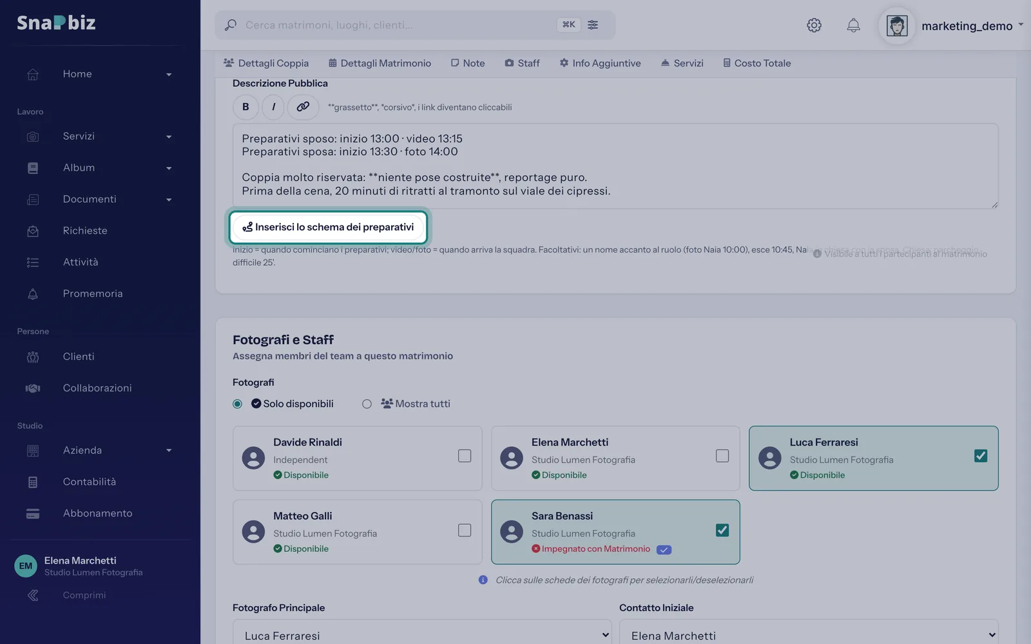Screen dimensions: 1031x644
Task: Jump to Note tab
Action: click(468, 63)
